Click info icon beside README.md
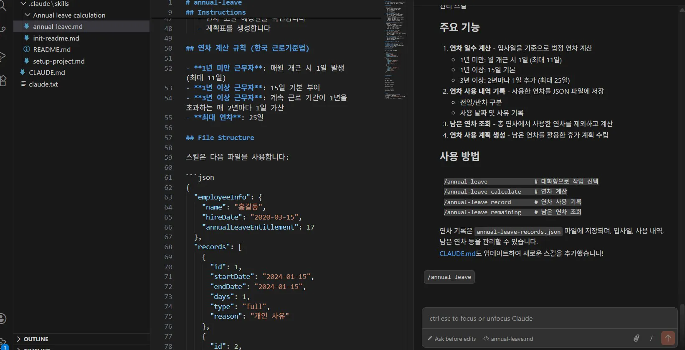685x350 pixels. pyautogui.click(x=27, y=49)
